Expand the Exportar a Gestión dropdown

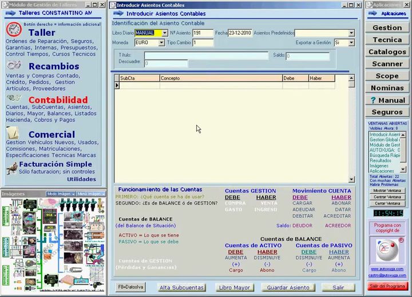point(351,42)
